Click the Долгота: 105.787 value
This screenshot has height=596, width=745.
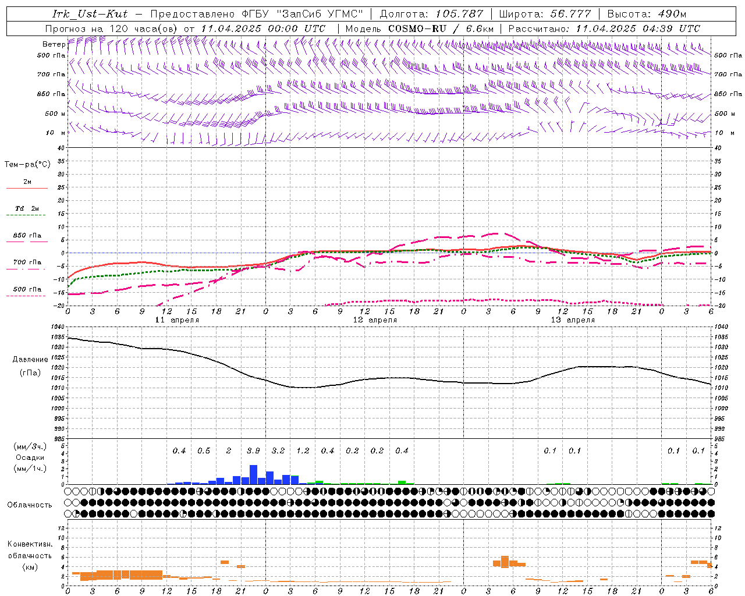pos(431,14)
